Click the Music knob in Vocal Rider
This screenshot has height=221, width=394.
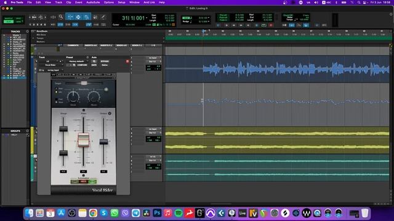click(x=94, y=97)
